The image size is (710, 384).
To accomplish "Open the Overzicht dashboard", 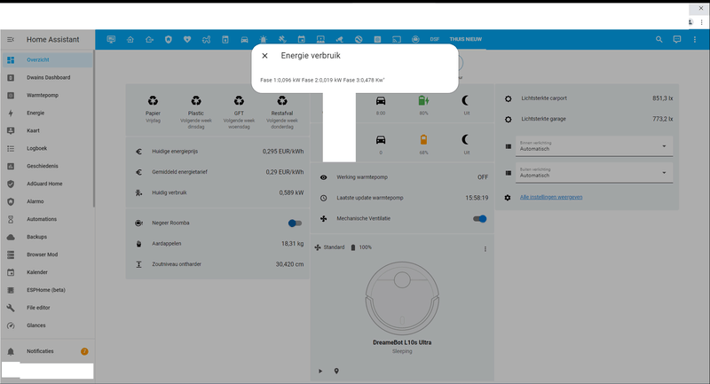I will (x=48, y=59).
